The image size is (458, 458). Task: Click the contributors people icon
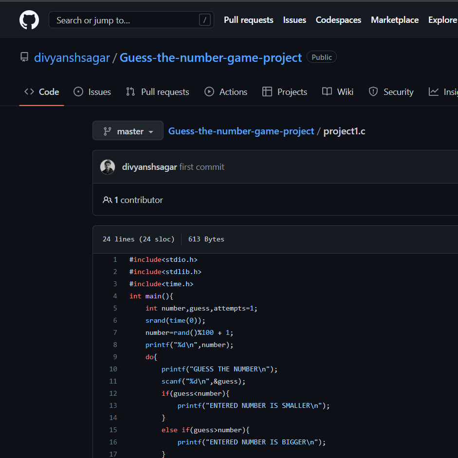click(107, 200)
